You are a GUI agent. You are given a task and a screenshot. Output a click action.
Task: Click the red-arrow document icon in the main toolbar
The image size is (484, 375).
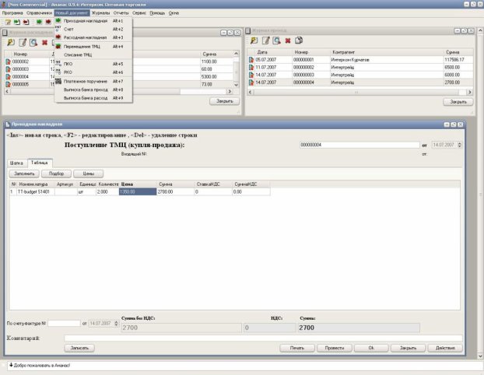[26, 22]
